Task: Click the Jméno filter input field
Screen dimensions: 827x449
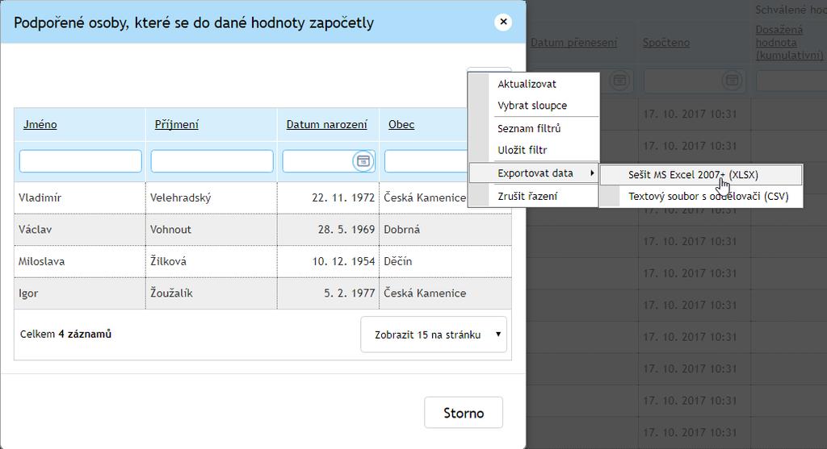Action: coord(81,161)
